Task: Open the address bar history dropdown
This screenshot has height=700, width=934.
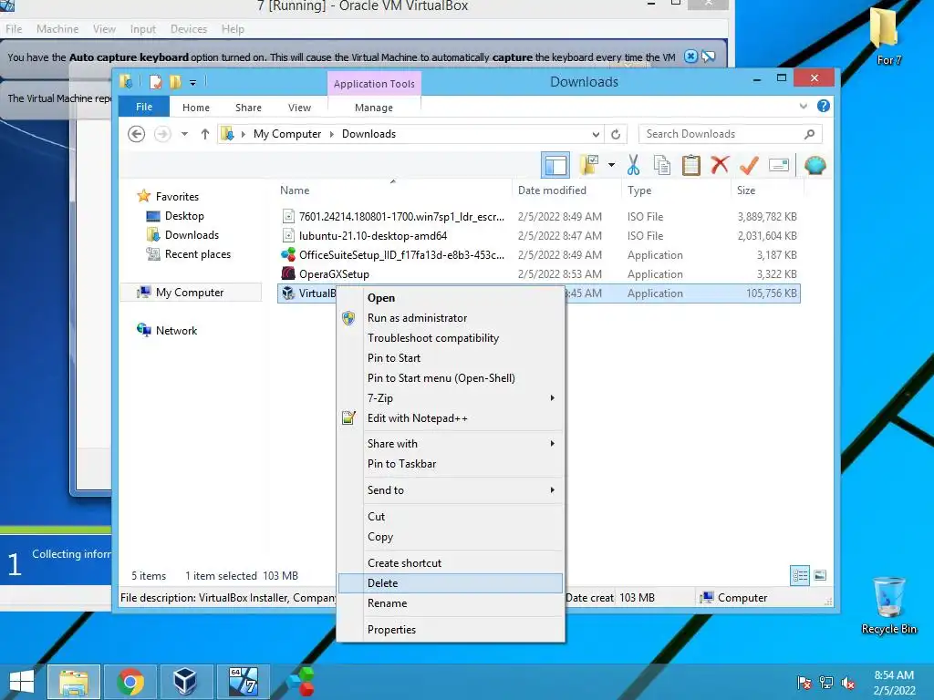Action: [596, 134]
